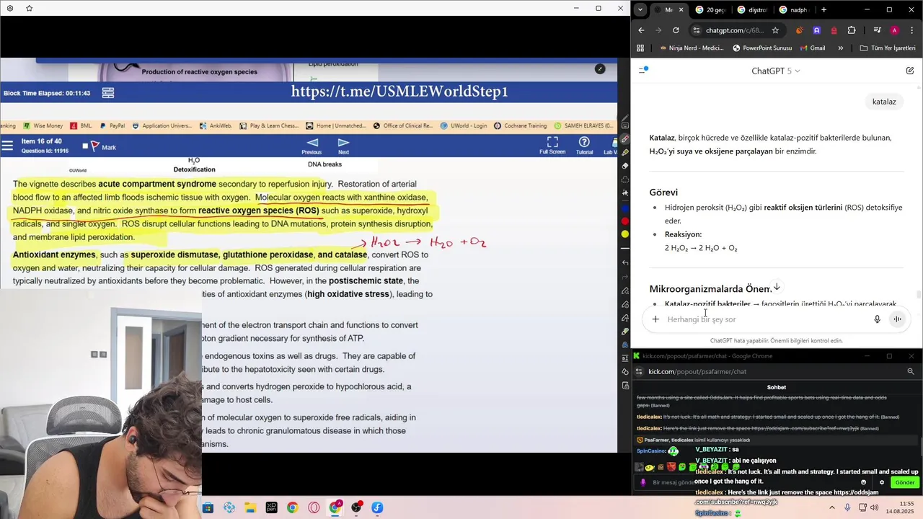Toggle block timer list icon
Screen dimensions: 923x519
click(x=108, y=93)
